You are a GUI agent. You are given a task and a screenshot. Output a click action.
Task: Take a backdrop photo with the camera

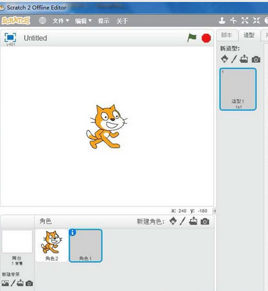pyautogui.click(x=29, y=283)
